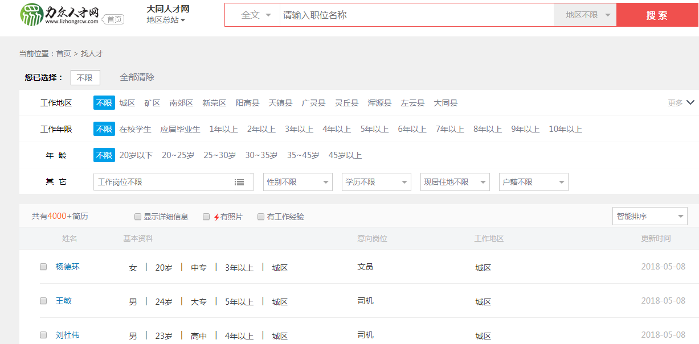Toggle 有照片 checkbox
This screenshot has height=344, width=699.
[206, 217]
